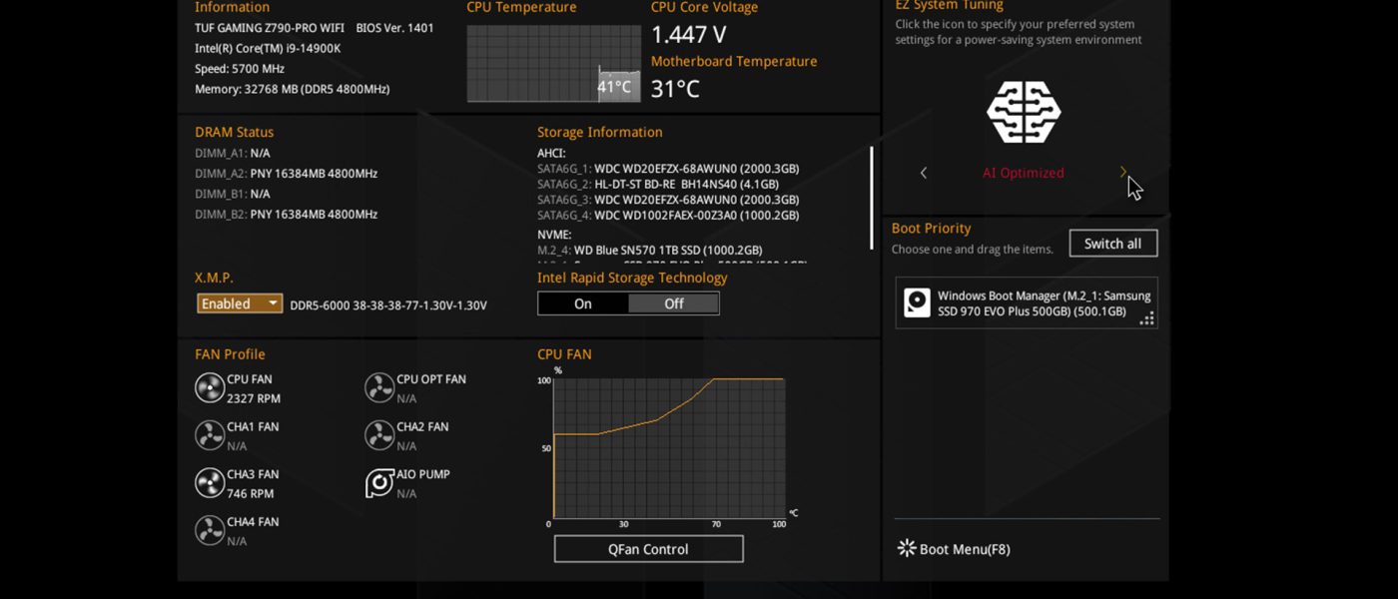
Task: Click the AI Optimized brain icon
Action: [x=1024, y=112]
